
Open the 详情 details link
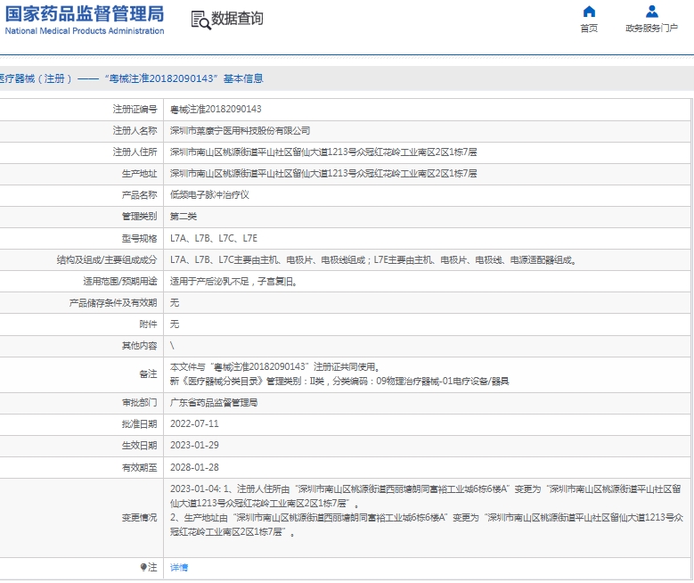(x=179, y=568)
